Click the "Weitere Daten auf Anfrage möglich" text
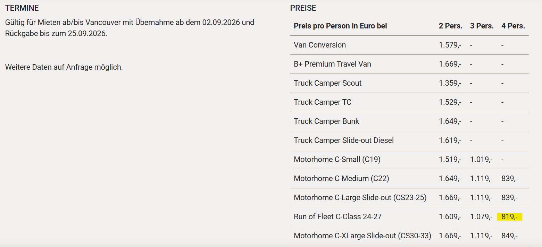This screenshot has height=247, width=542. pyautogui.click(x=64, y=67)
